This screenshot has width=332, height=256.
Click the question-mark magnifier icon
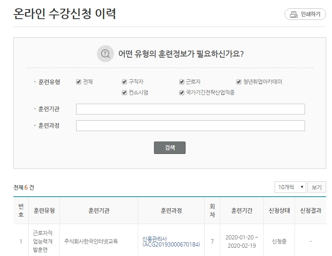click(x=105, y=54)
